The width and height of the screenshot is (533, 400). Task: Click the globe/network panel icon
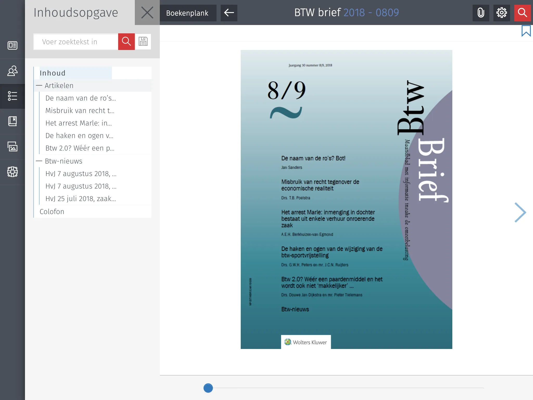coord(12,171)
